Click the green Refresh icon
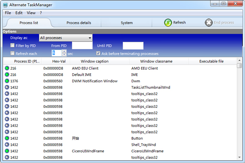Image resolution: width=245 pixels, height=163 pixels. tap(168, 23)
